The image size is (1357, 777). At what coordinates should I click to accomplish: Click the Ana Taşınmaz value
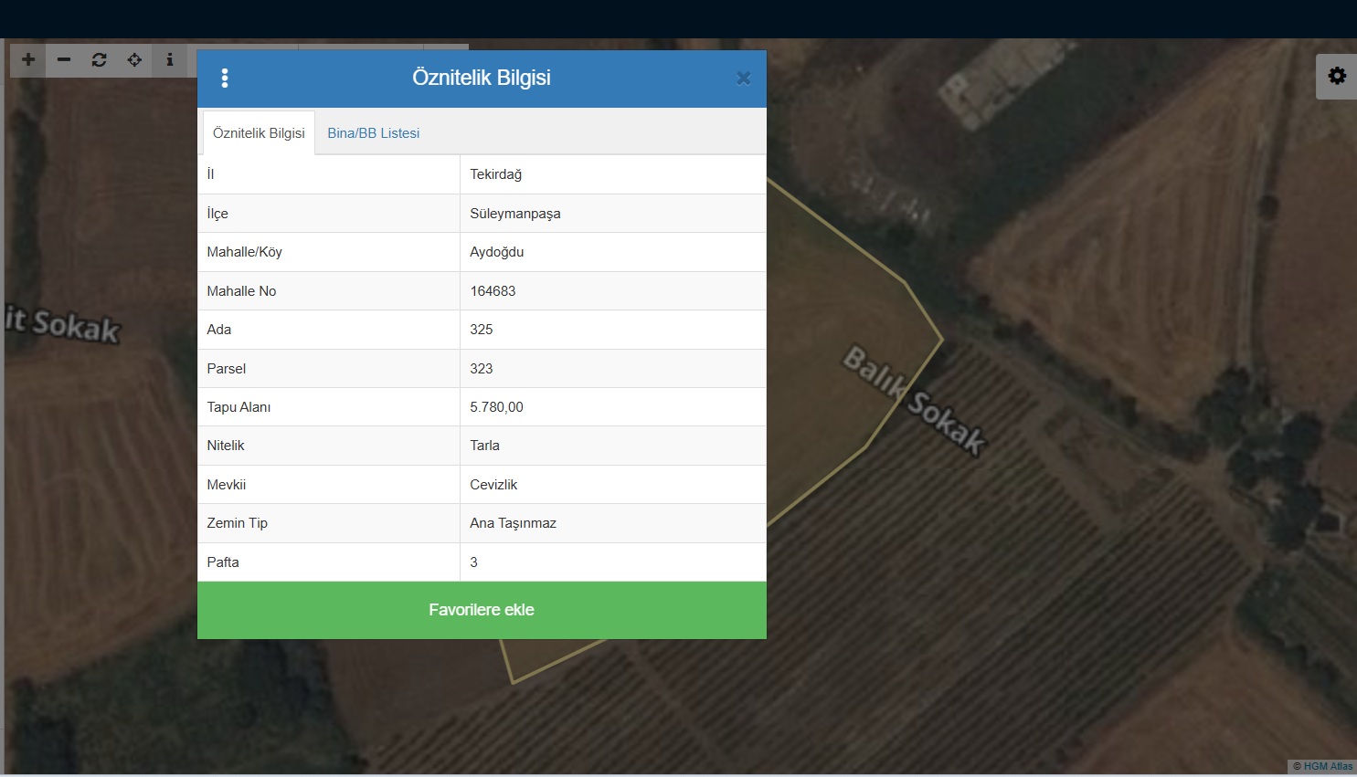tap(513, 523)
